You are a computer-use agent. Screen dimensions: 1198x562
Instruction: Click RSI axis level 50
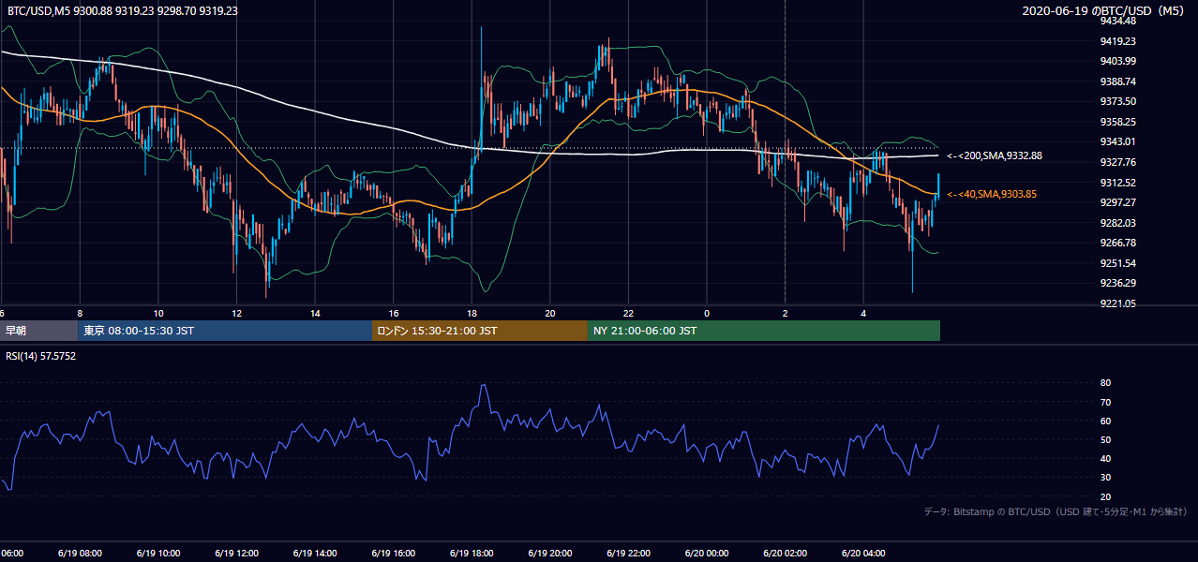point(1105,439)
